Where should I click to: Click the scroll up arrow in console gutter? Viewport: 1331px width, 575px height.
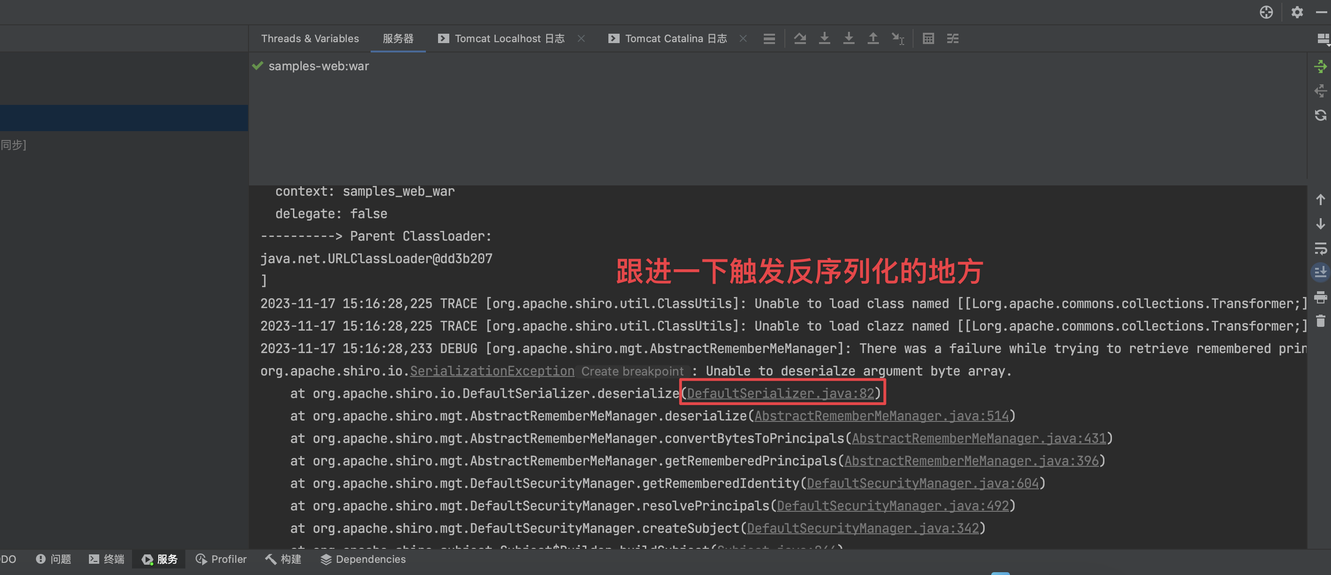pos(1321,199)
